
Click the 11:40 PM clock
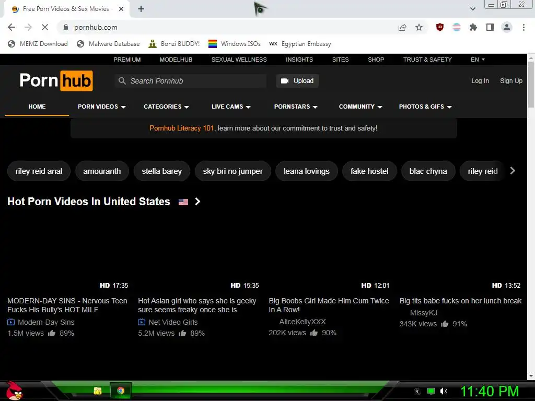[490, 391]
